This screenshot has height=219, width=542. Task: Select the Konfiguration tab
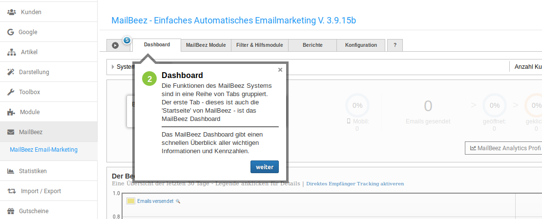(x=361, y=45)
